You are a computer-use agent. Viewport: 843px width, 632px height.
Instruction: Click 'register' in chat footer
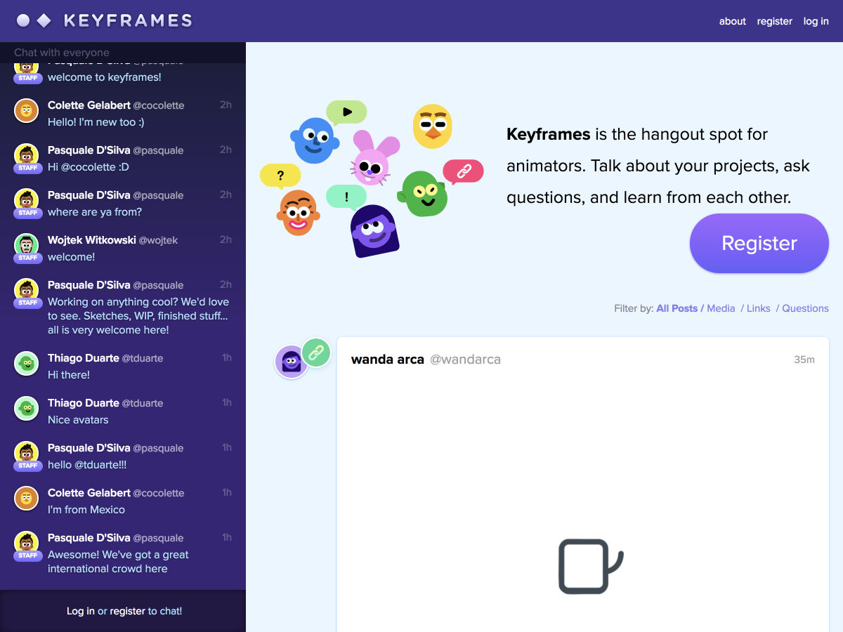point(127,611)
